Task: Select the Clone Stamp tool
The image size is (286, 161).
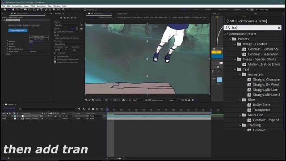Action: [50, 10]
